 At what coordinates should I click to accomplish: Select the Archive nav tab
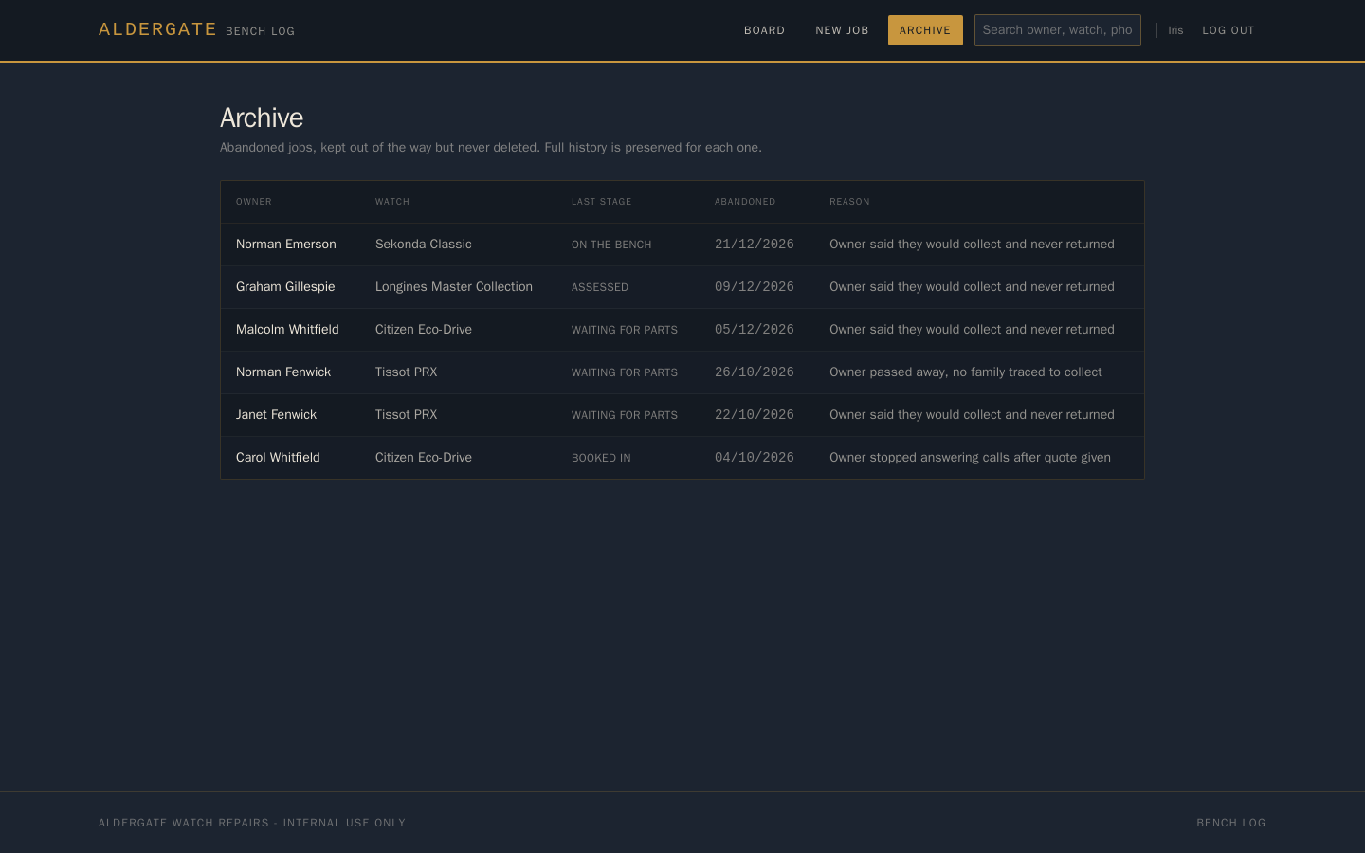coord(925,30)
